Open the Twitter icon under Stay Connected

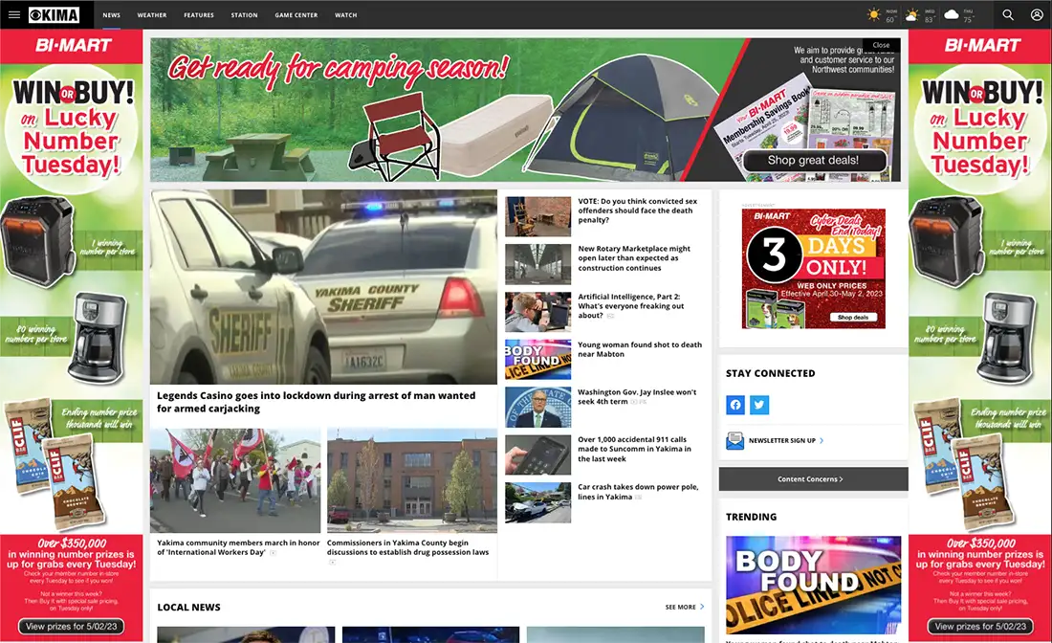758,405
